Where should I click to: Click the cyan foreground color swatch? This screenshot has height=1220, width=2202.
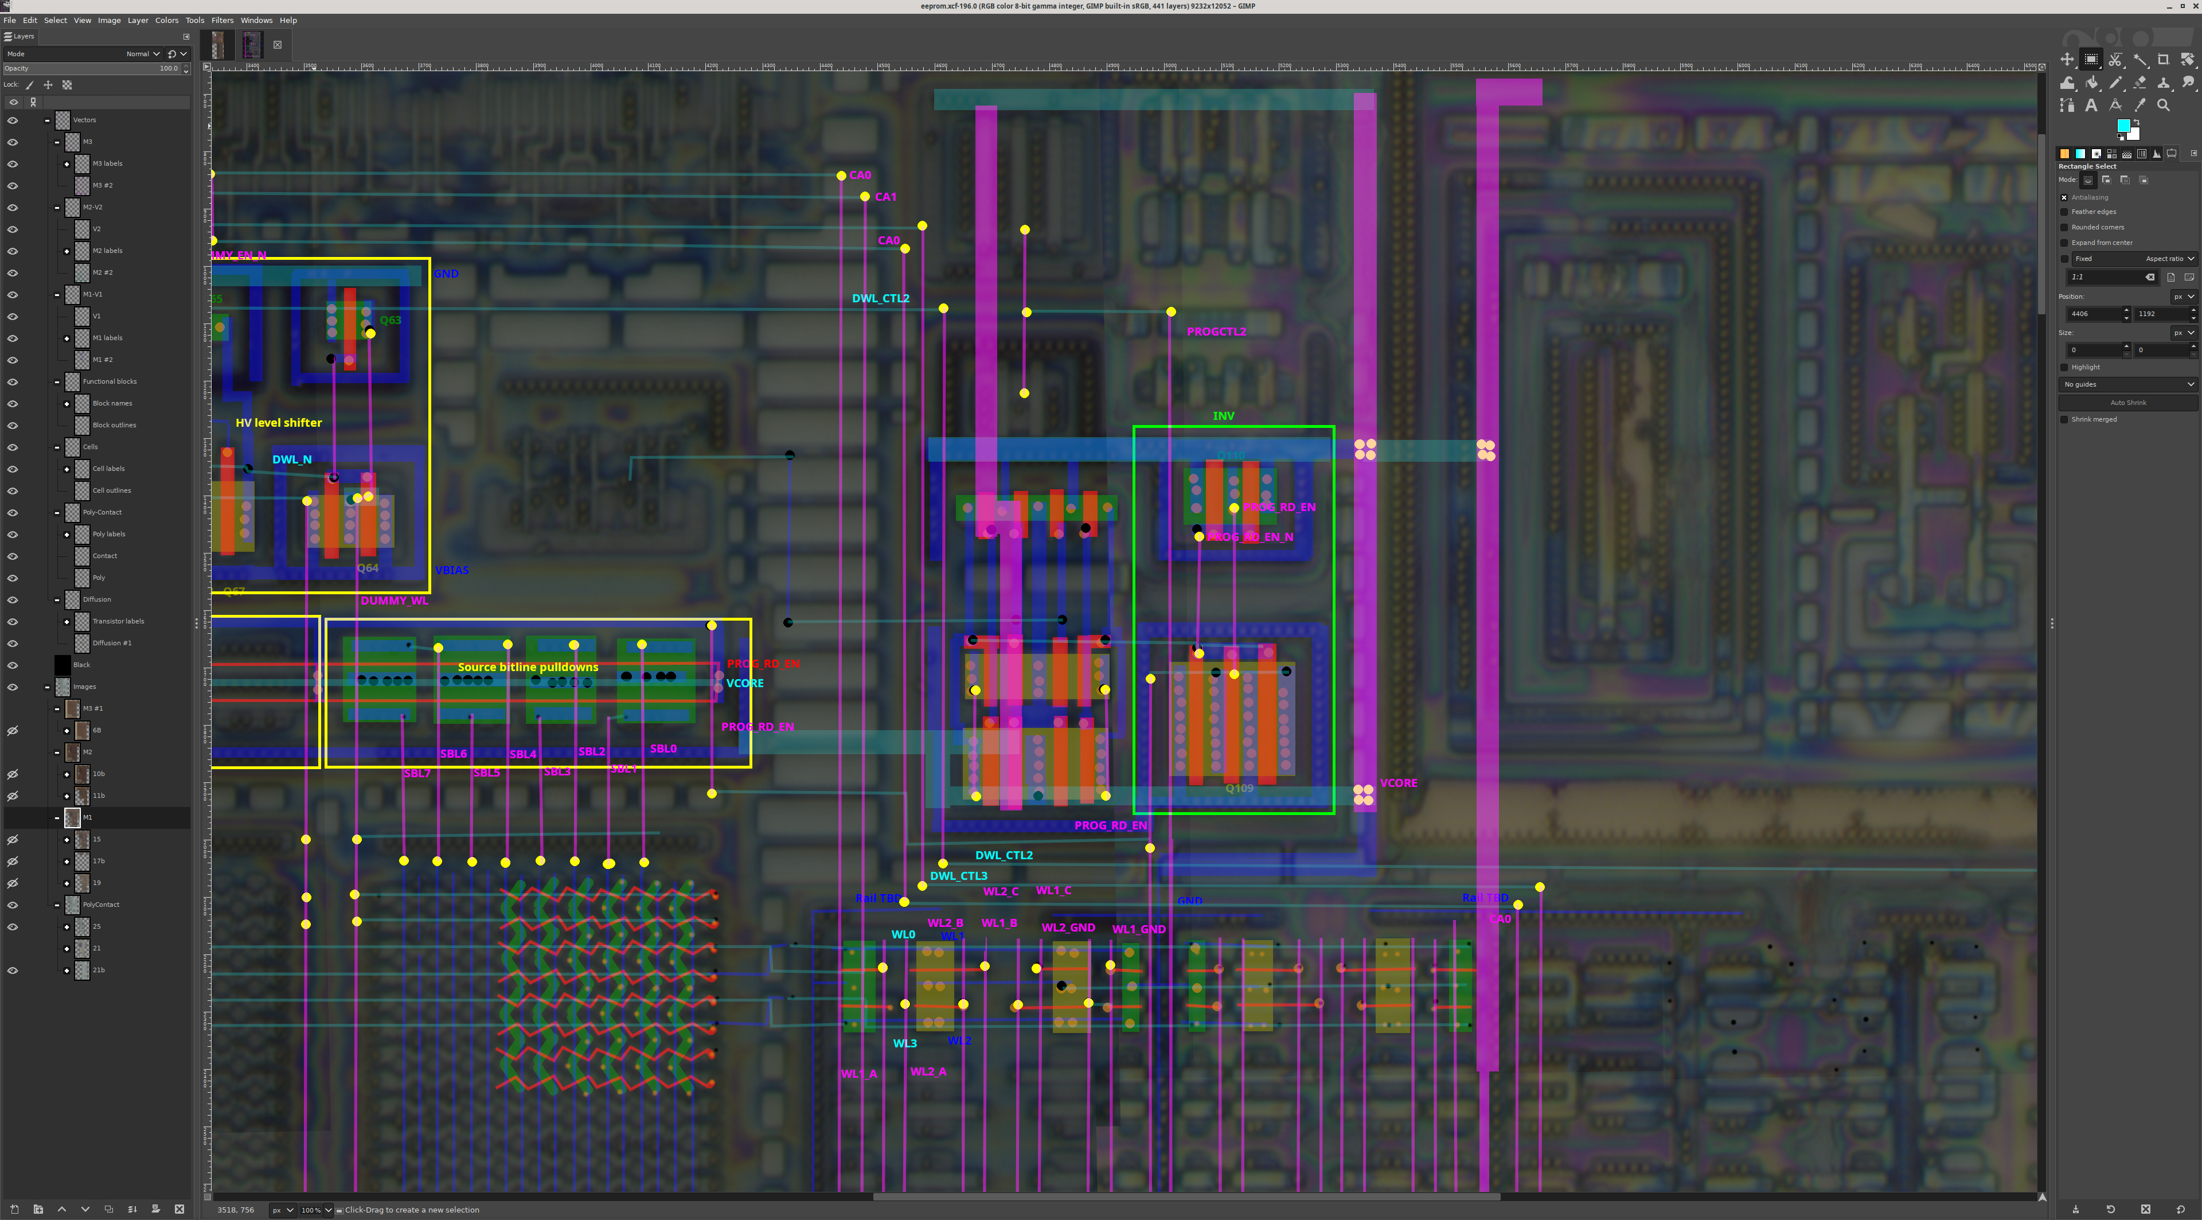tap(2122, 126)
